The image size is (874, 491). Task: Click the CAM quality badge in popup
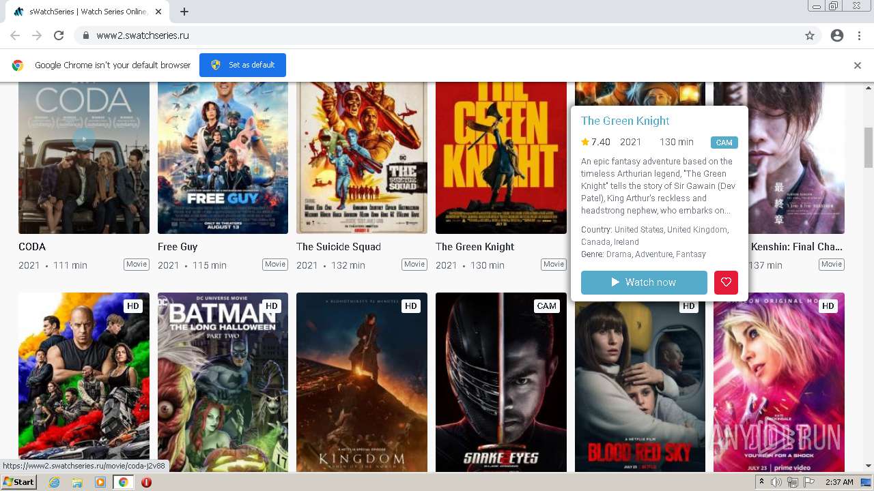click(x=724, y=143)
